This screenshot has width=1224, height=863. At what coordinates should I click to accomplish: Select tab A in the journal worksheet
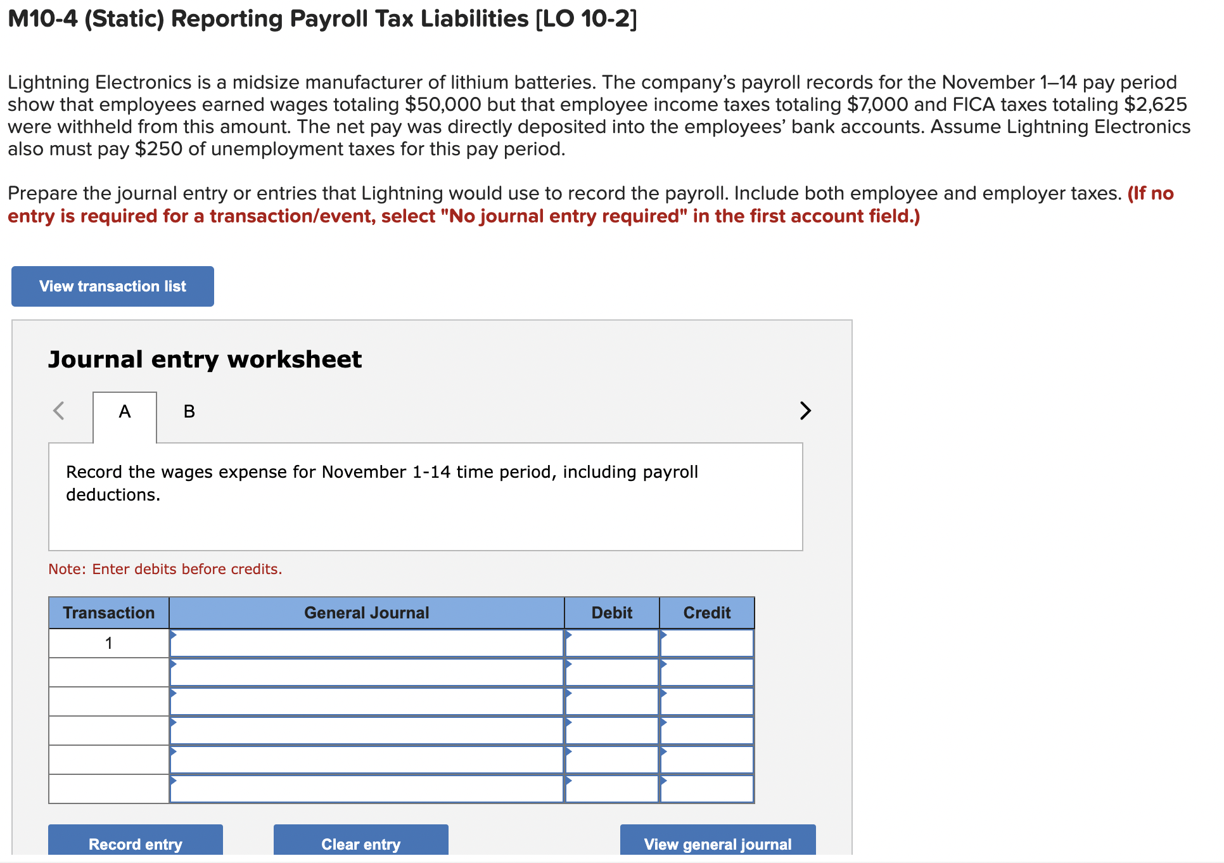pyautogui.click(x=124, y=411)
